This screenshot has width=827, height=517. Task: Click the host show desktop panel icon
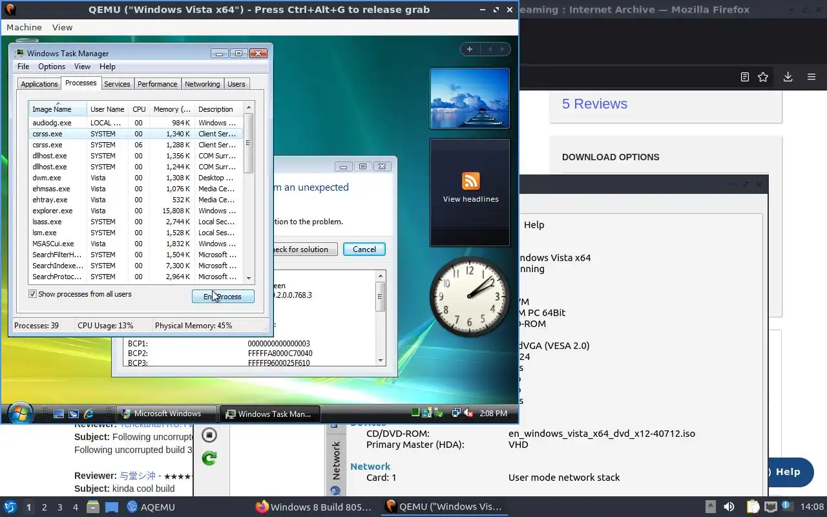pos(111,507)
